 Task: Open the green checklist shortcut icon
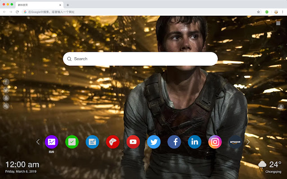[72, 142]
